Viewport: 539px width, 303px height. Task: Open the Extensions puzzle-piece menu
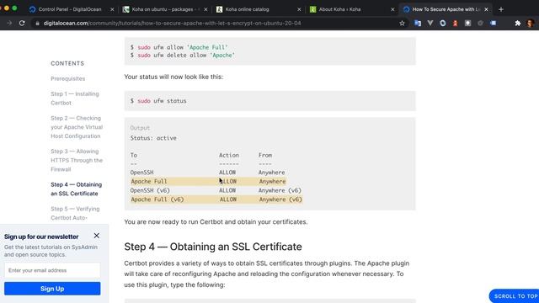518,23
